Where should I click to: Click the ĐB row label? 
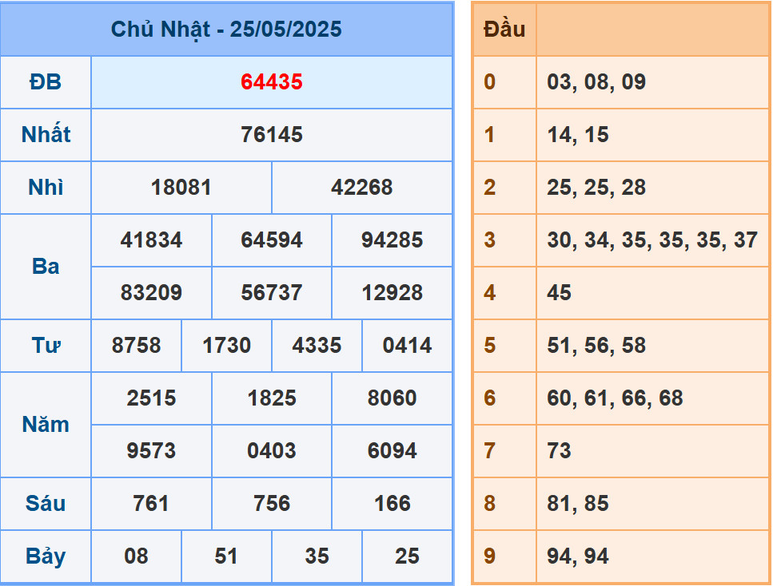(46, 82)
